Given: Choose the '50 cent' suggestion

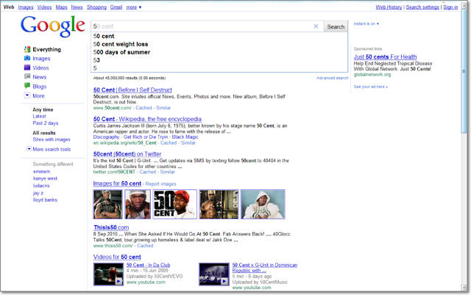Looking at the screenshot, I should [104, 36].
